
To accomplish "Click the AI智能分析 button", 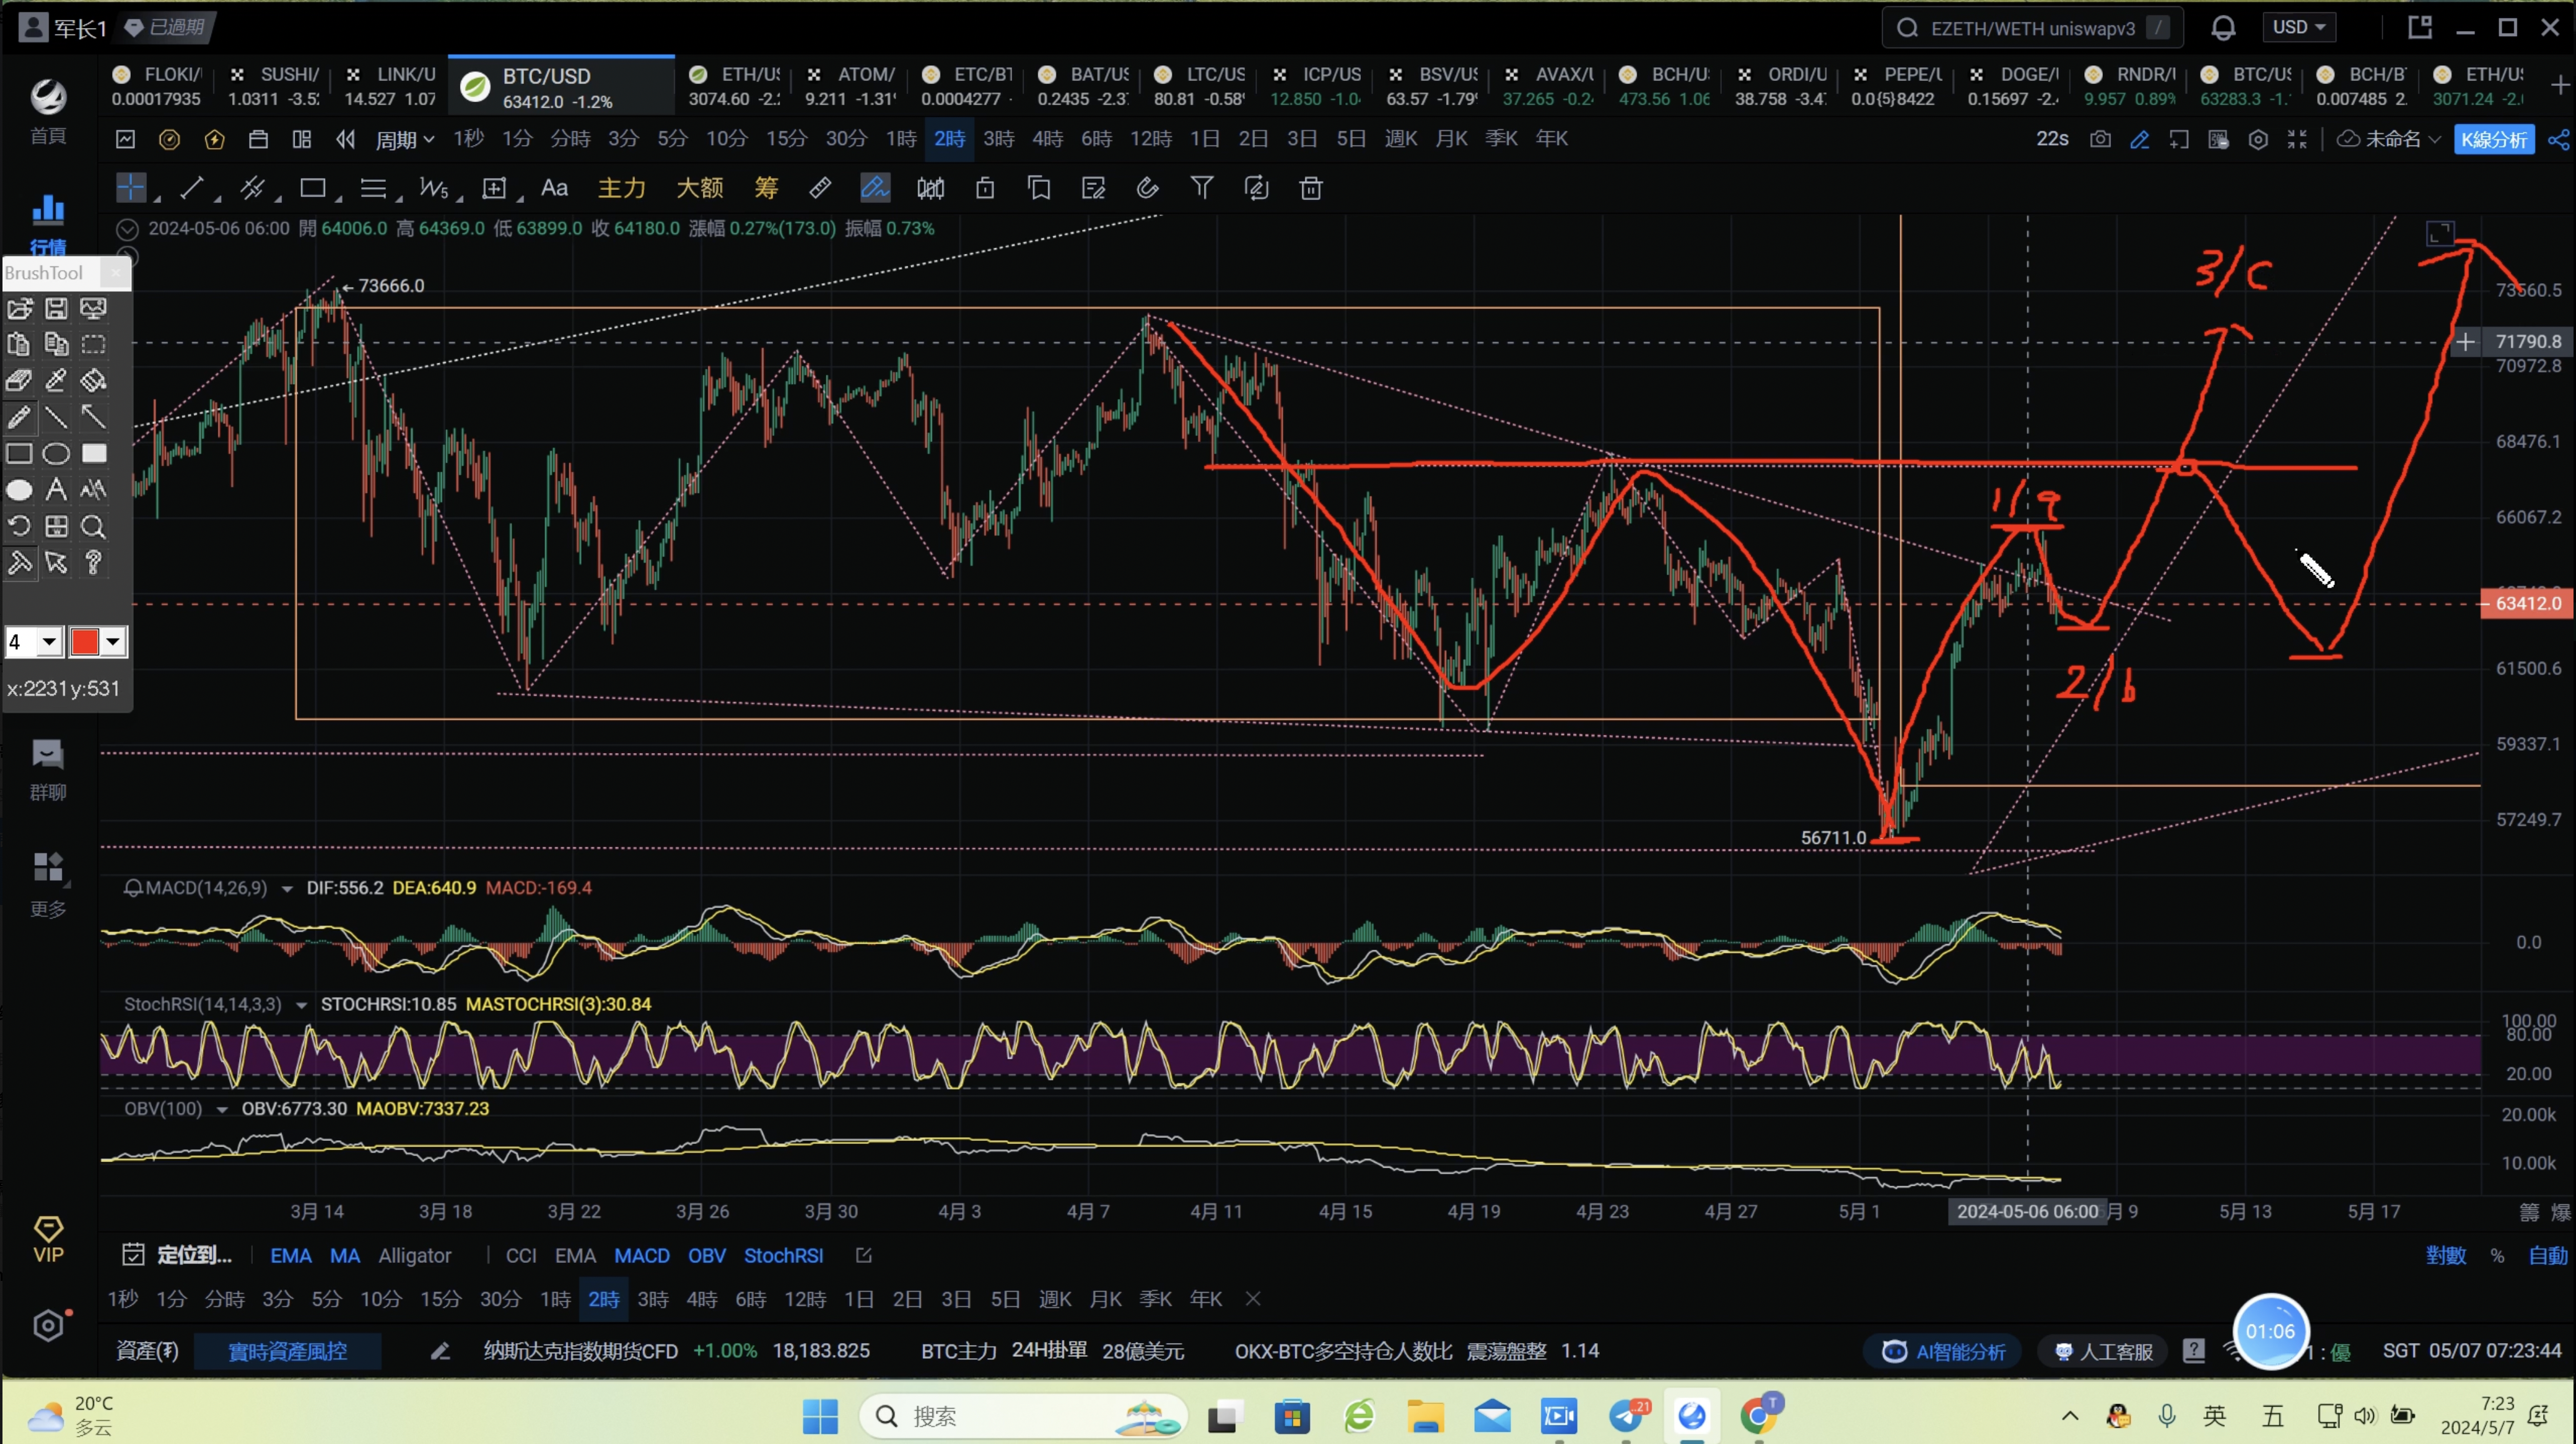I will pyautogui.click(x=1942, y=1351).
